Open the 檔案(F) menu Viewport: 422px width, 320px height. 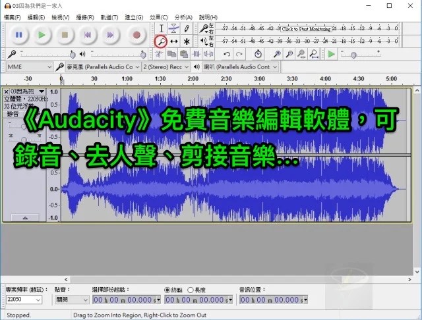[x=12, y=18]
